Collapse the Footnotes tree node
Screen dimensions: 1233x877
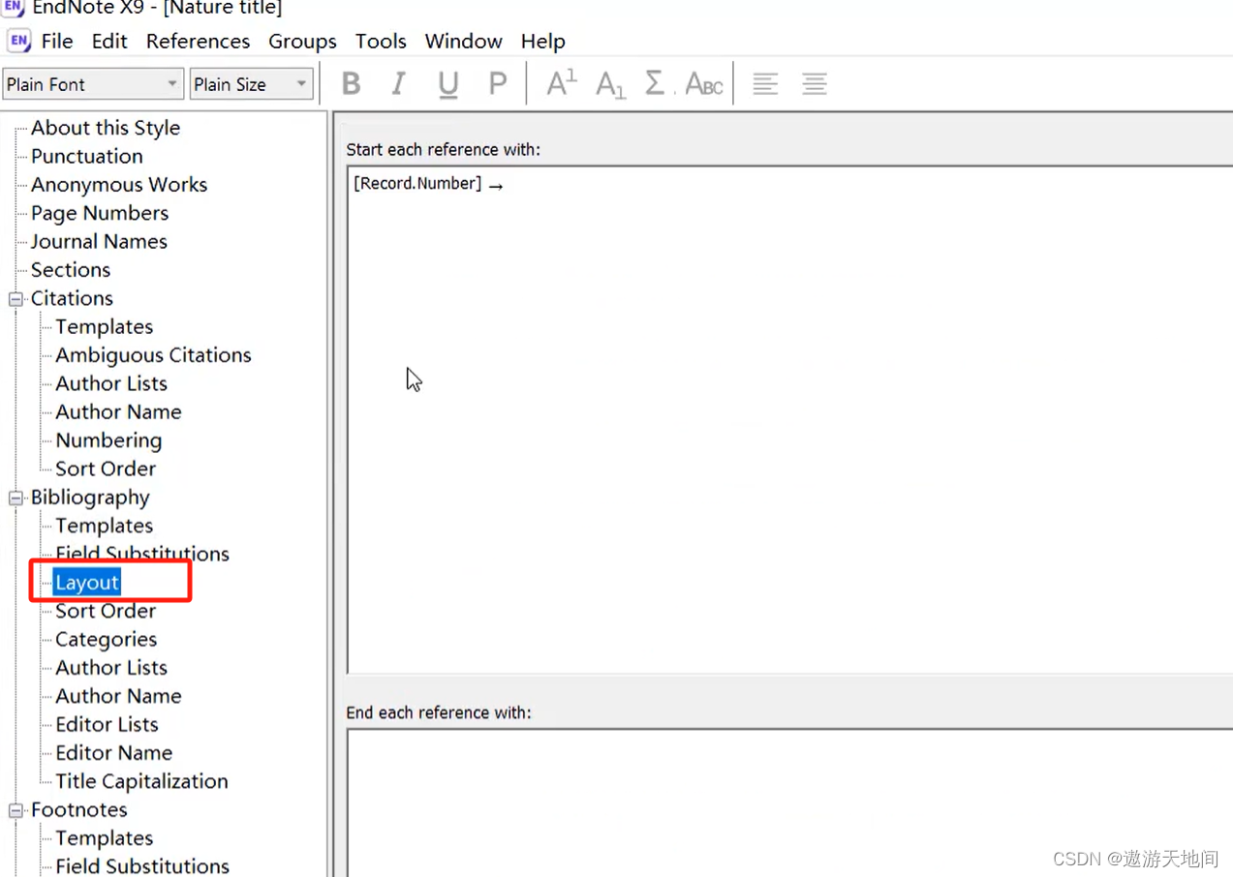coord(15,811)
